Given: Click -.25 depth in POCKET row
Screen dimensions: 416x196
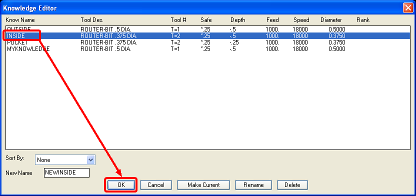Looking at the screenshot, I should click(x=234, y=42).
